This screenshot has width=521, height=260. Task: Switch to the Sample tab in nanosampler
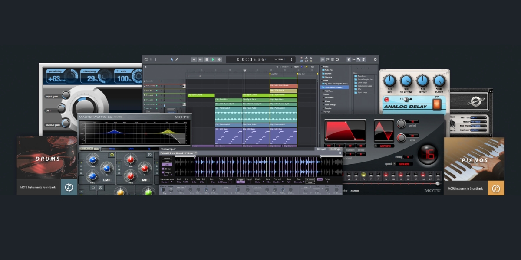coord(321,149)
